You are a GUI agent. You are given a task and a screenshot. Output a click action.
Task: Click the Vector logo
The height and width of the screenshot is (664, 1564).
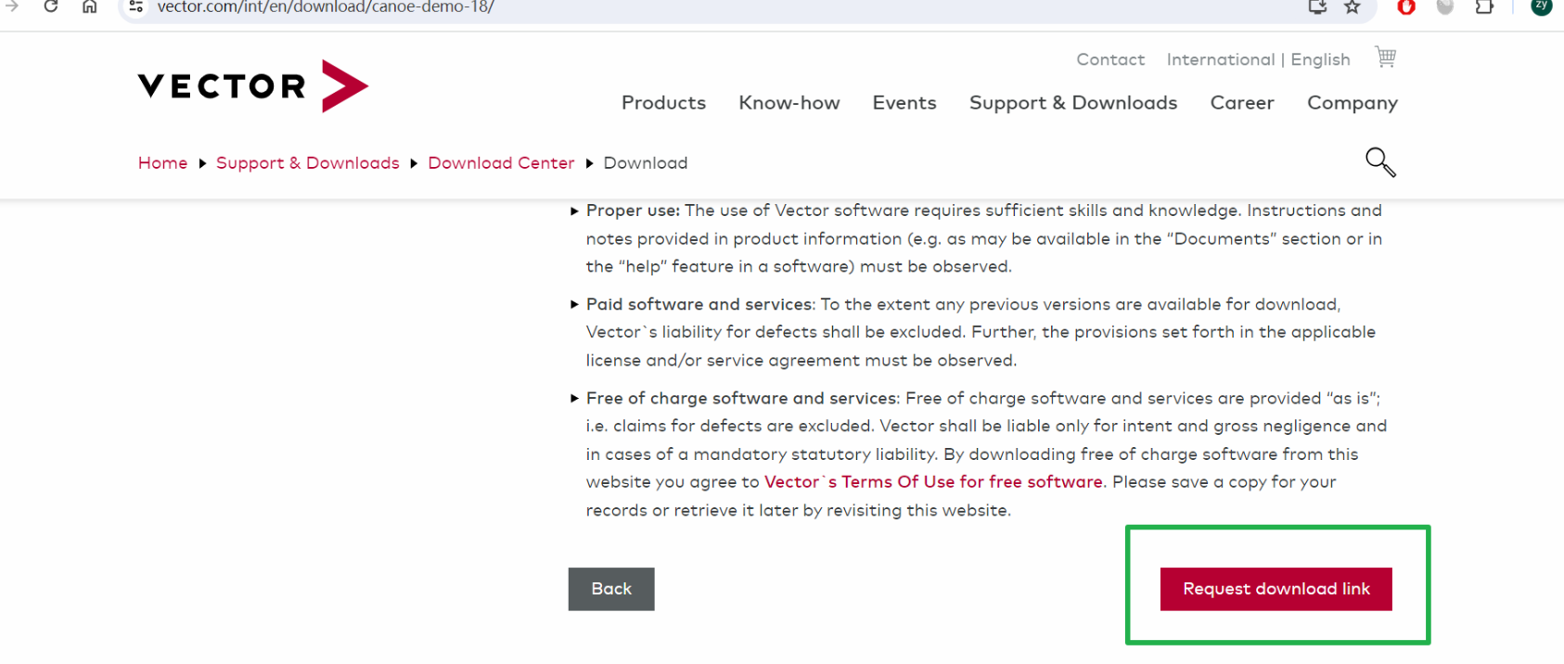coord(253,86)
